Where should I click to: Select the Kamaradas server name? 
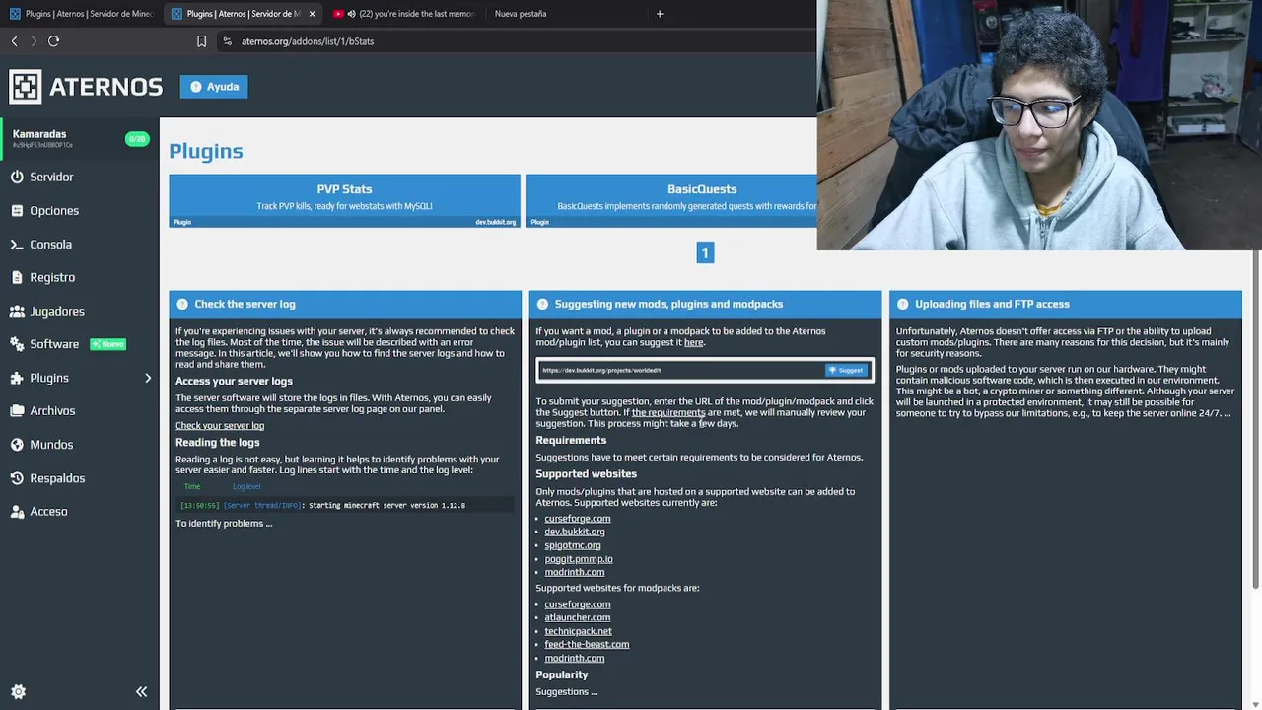(39, 134)
